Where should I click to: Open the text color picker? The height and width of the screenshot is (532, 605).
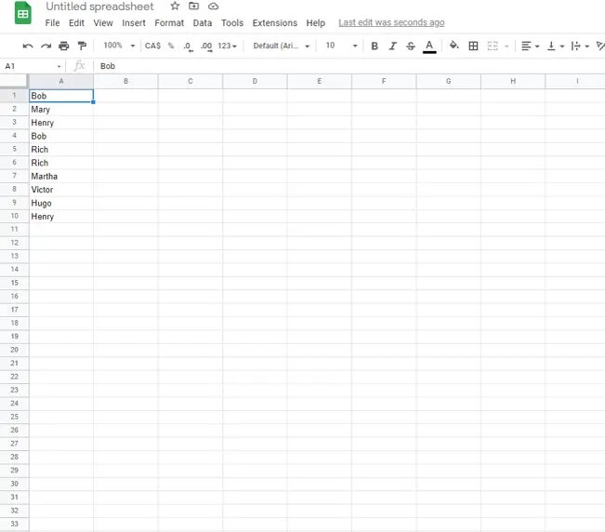[x=429, y=47]
